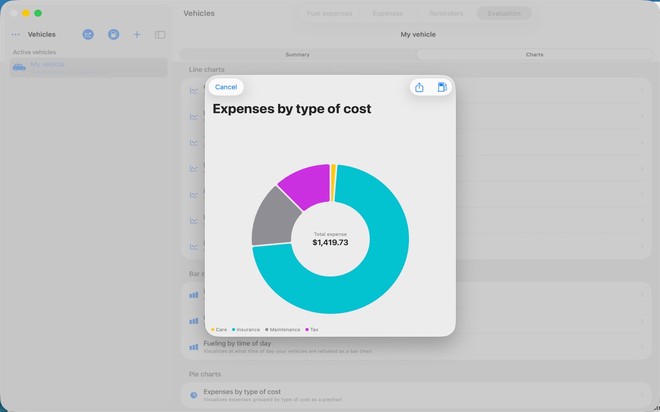Click the topmost line chart icon under Line charts
The image size is (660, 412).
[194, 90]
